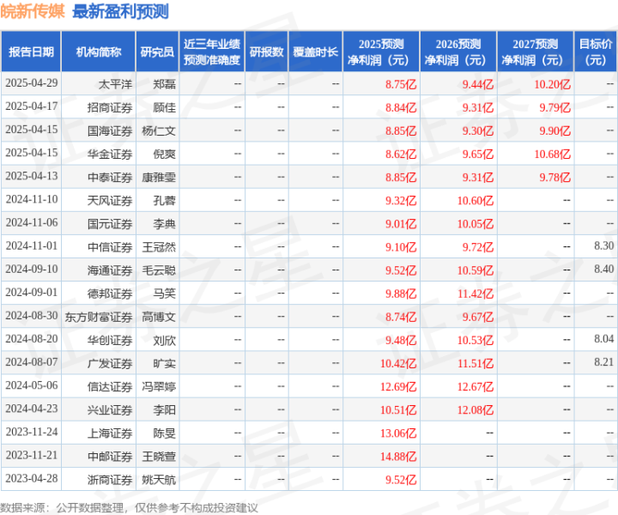Select the 浙商证券 institution in last row
This screenshot has width=618, height=515.
point(110,480)
